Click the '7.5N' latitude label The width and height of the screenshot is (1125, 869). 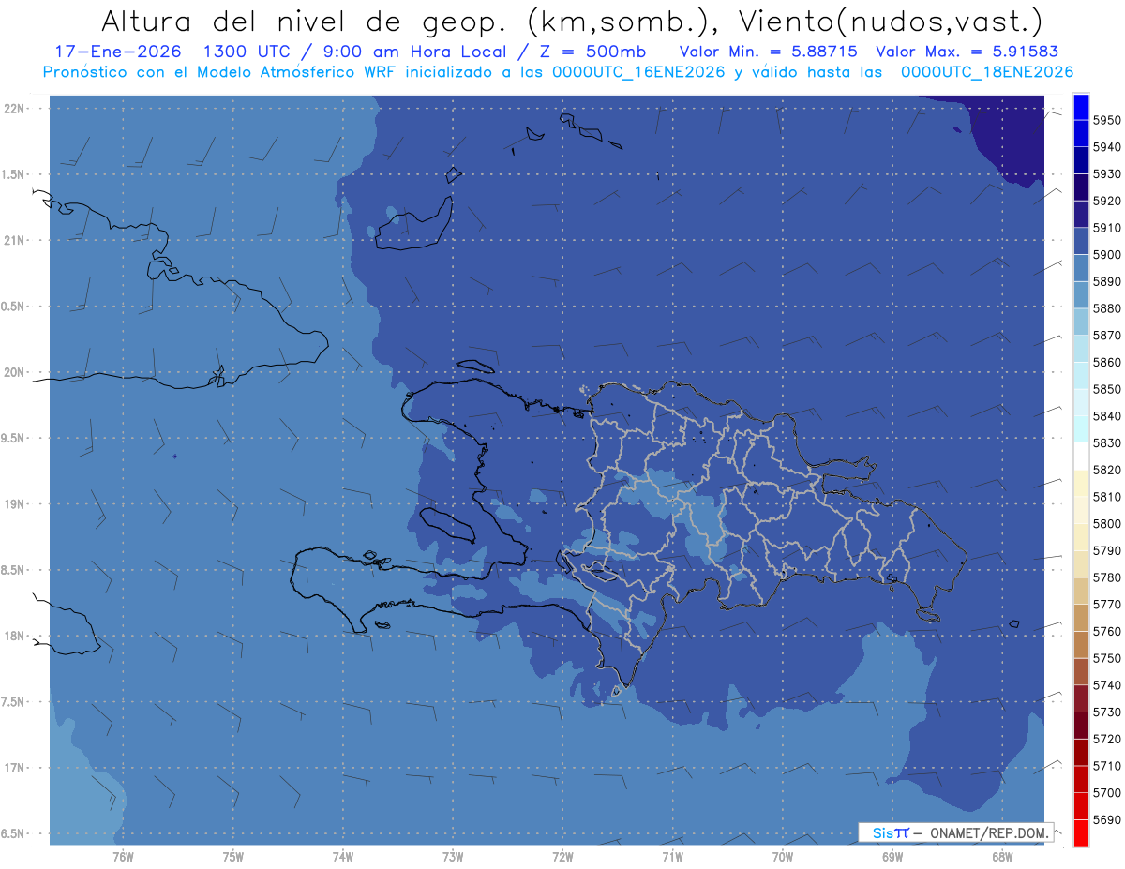[x=14, y=702]
